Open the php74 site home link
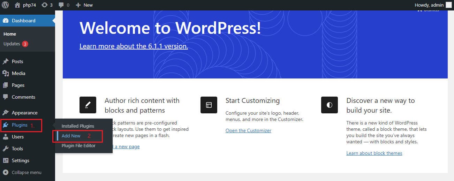The image size is (454, 181). [26, 5]
